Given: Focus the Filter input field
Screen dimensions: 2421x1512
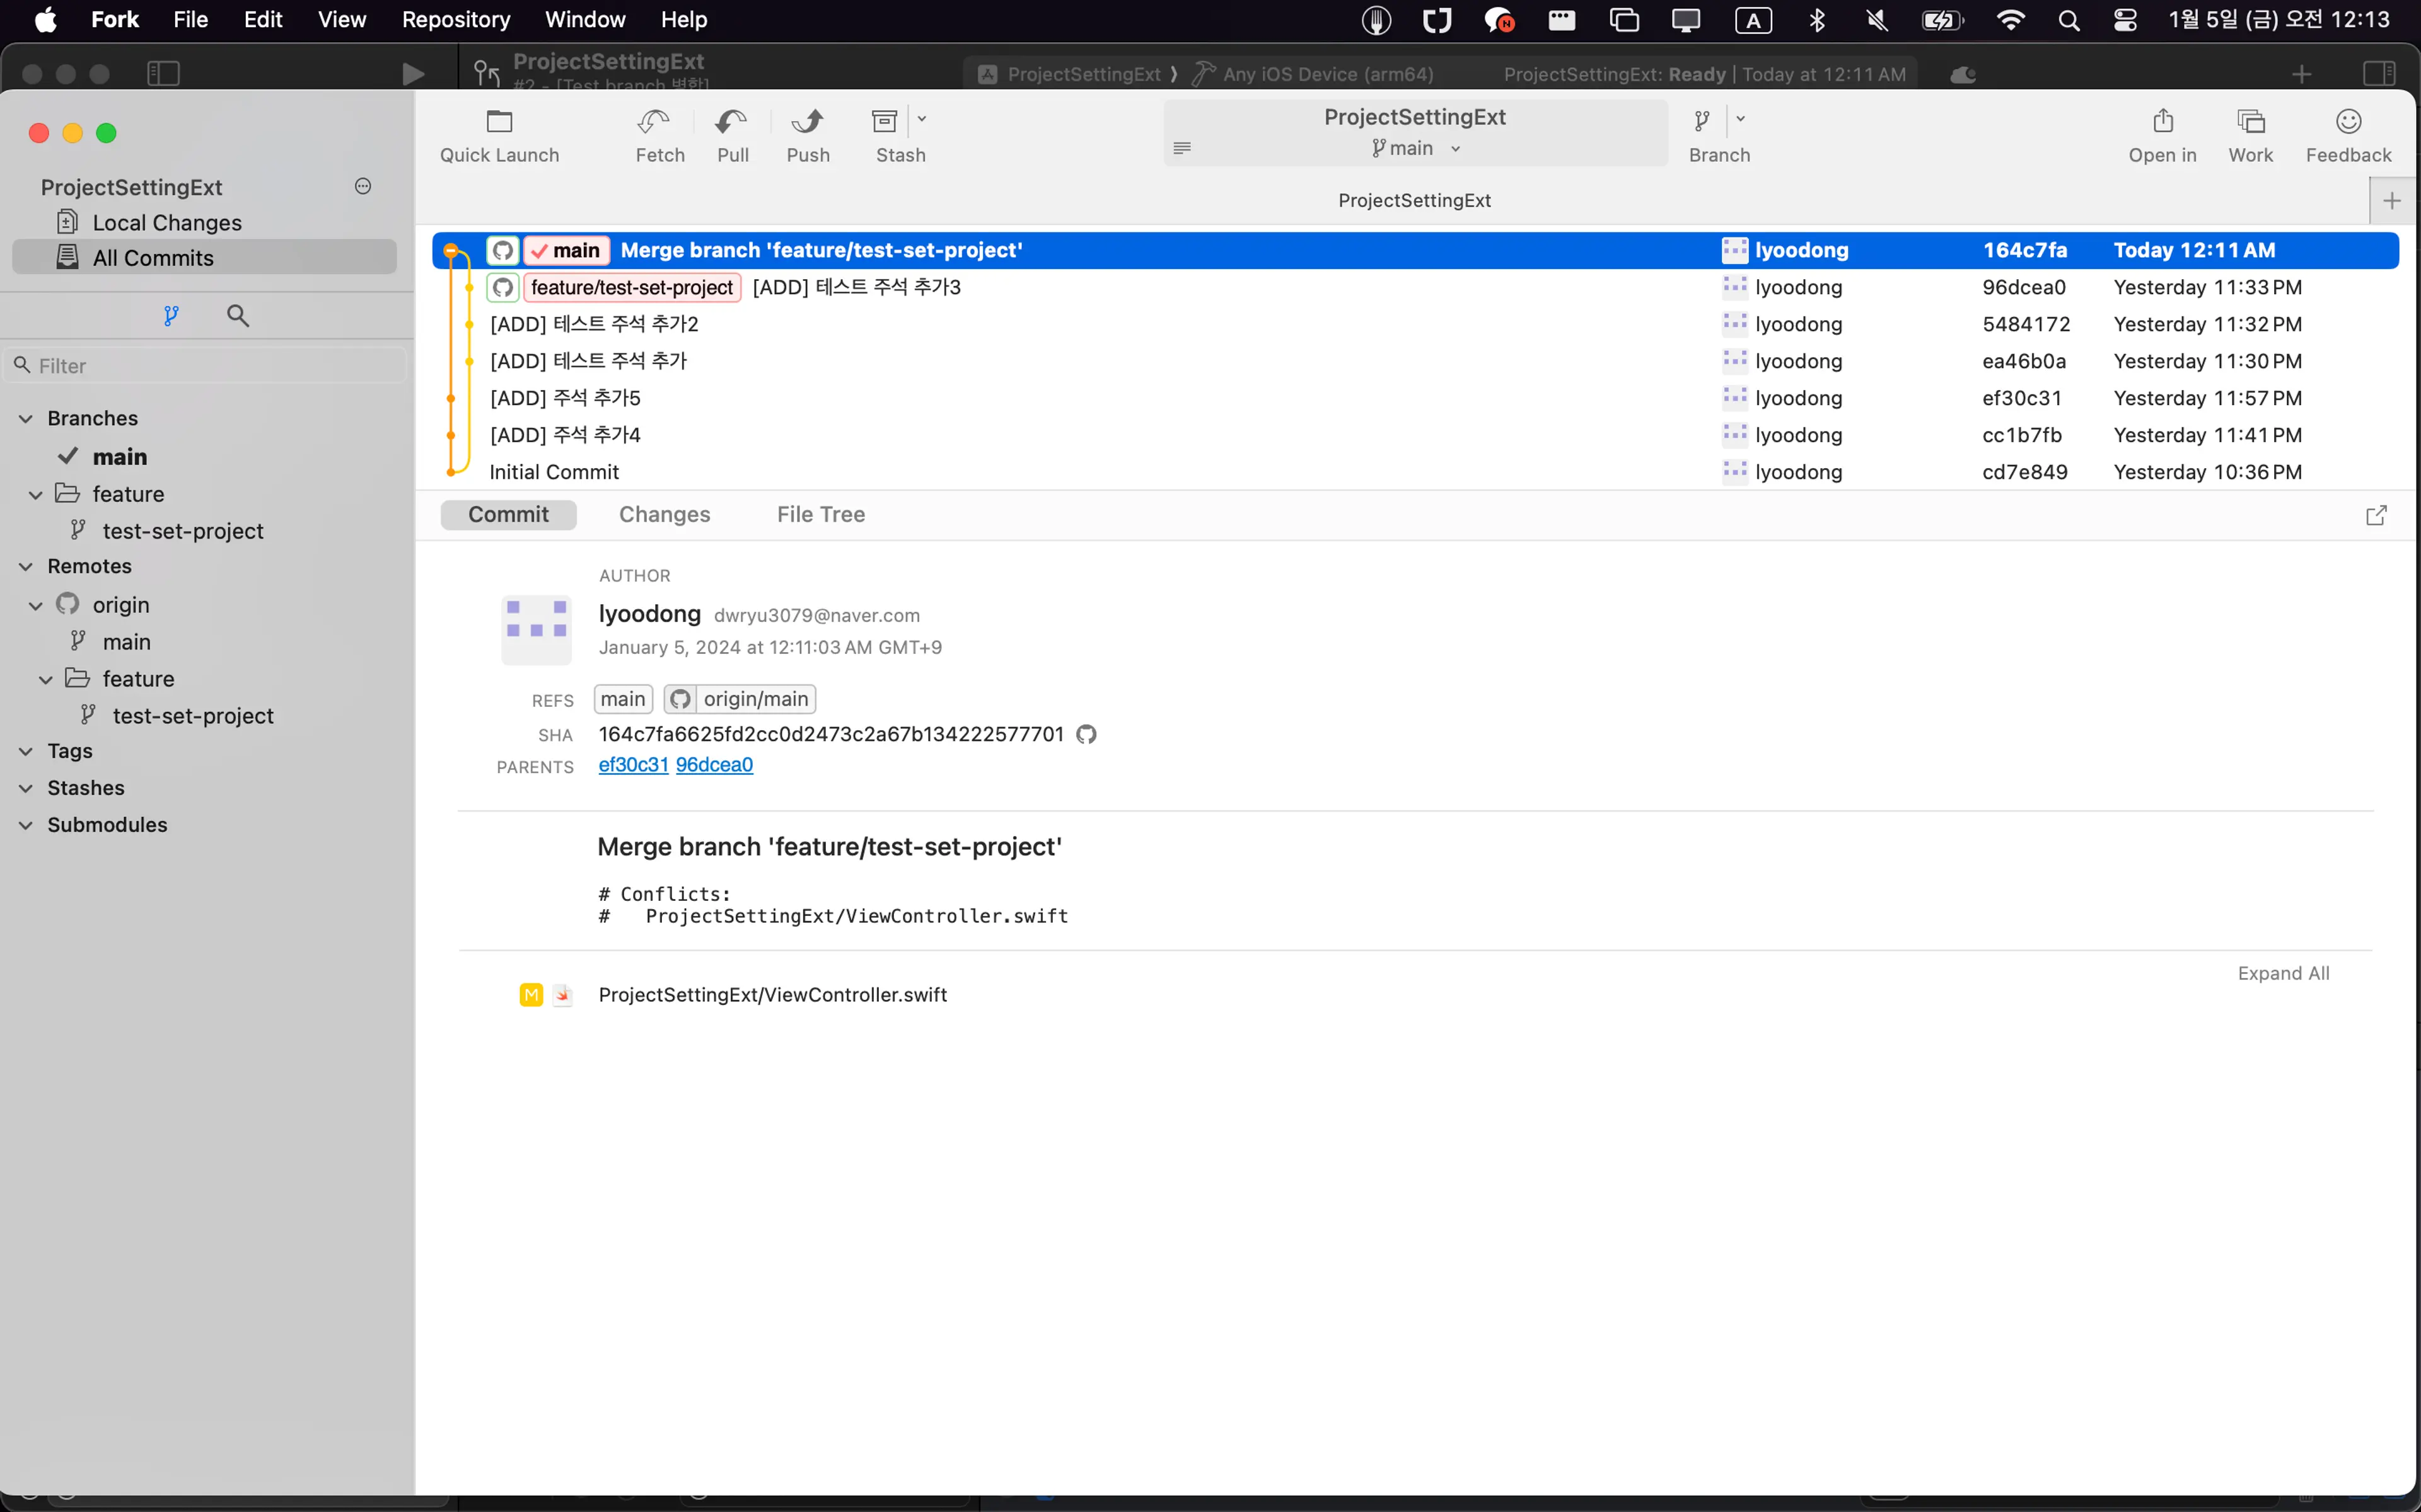Looking at the screenshot, I should 207,366.
